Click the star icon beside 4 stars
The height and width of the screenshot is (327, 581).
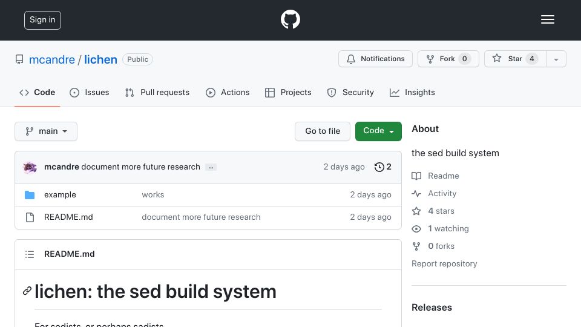416,211
